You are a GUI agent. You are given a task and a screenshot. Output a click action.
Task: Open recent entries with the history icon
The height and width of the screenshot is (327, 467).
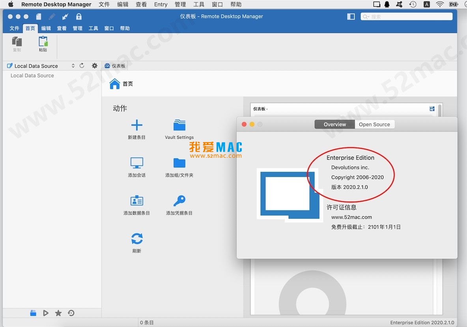pos(71,313)
